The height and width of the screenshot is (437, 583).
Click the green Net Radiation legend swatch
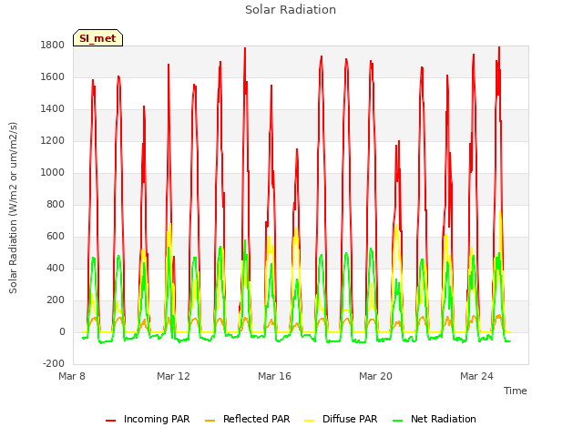[x=397, y=421]
